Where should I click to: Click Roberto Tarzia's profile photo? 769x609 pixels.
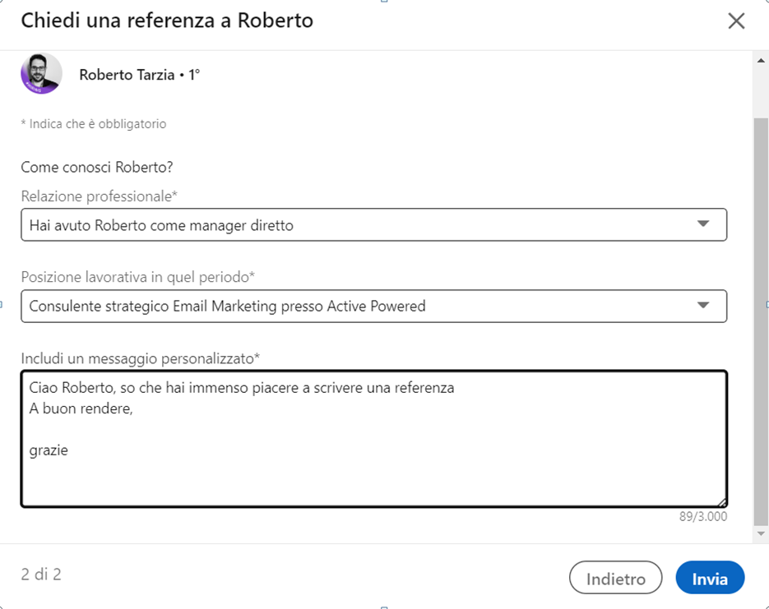pyautogui.click(x=41, y=74)
